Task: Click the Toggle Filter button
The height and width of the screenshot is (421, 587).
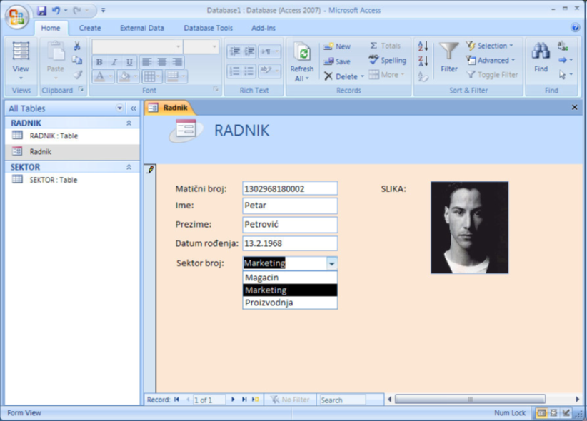Action: click(492, 75)
